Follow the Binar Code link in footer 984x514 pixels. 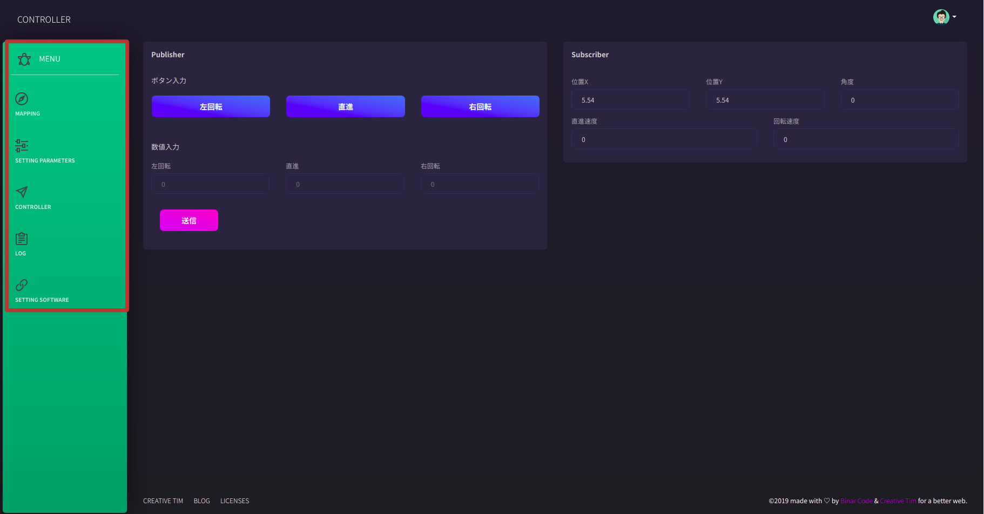tap(857, 501)
